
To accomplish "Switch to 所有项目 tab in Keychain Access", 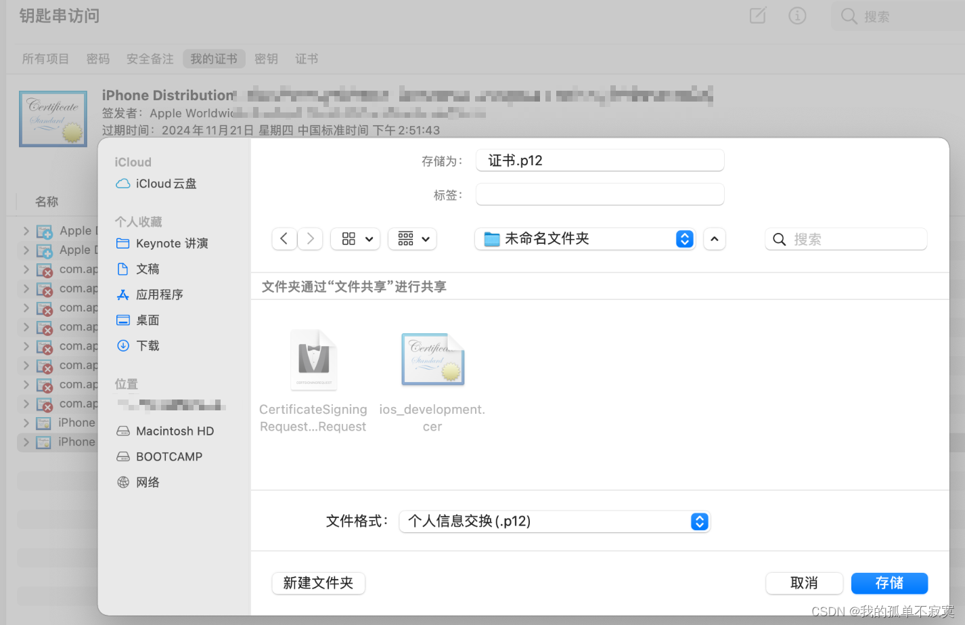I will [x=45, y=59].
